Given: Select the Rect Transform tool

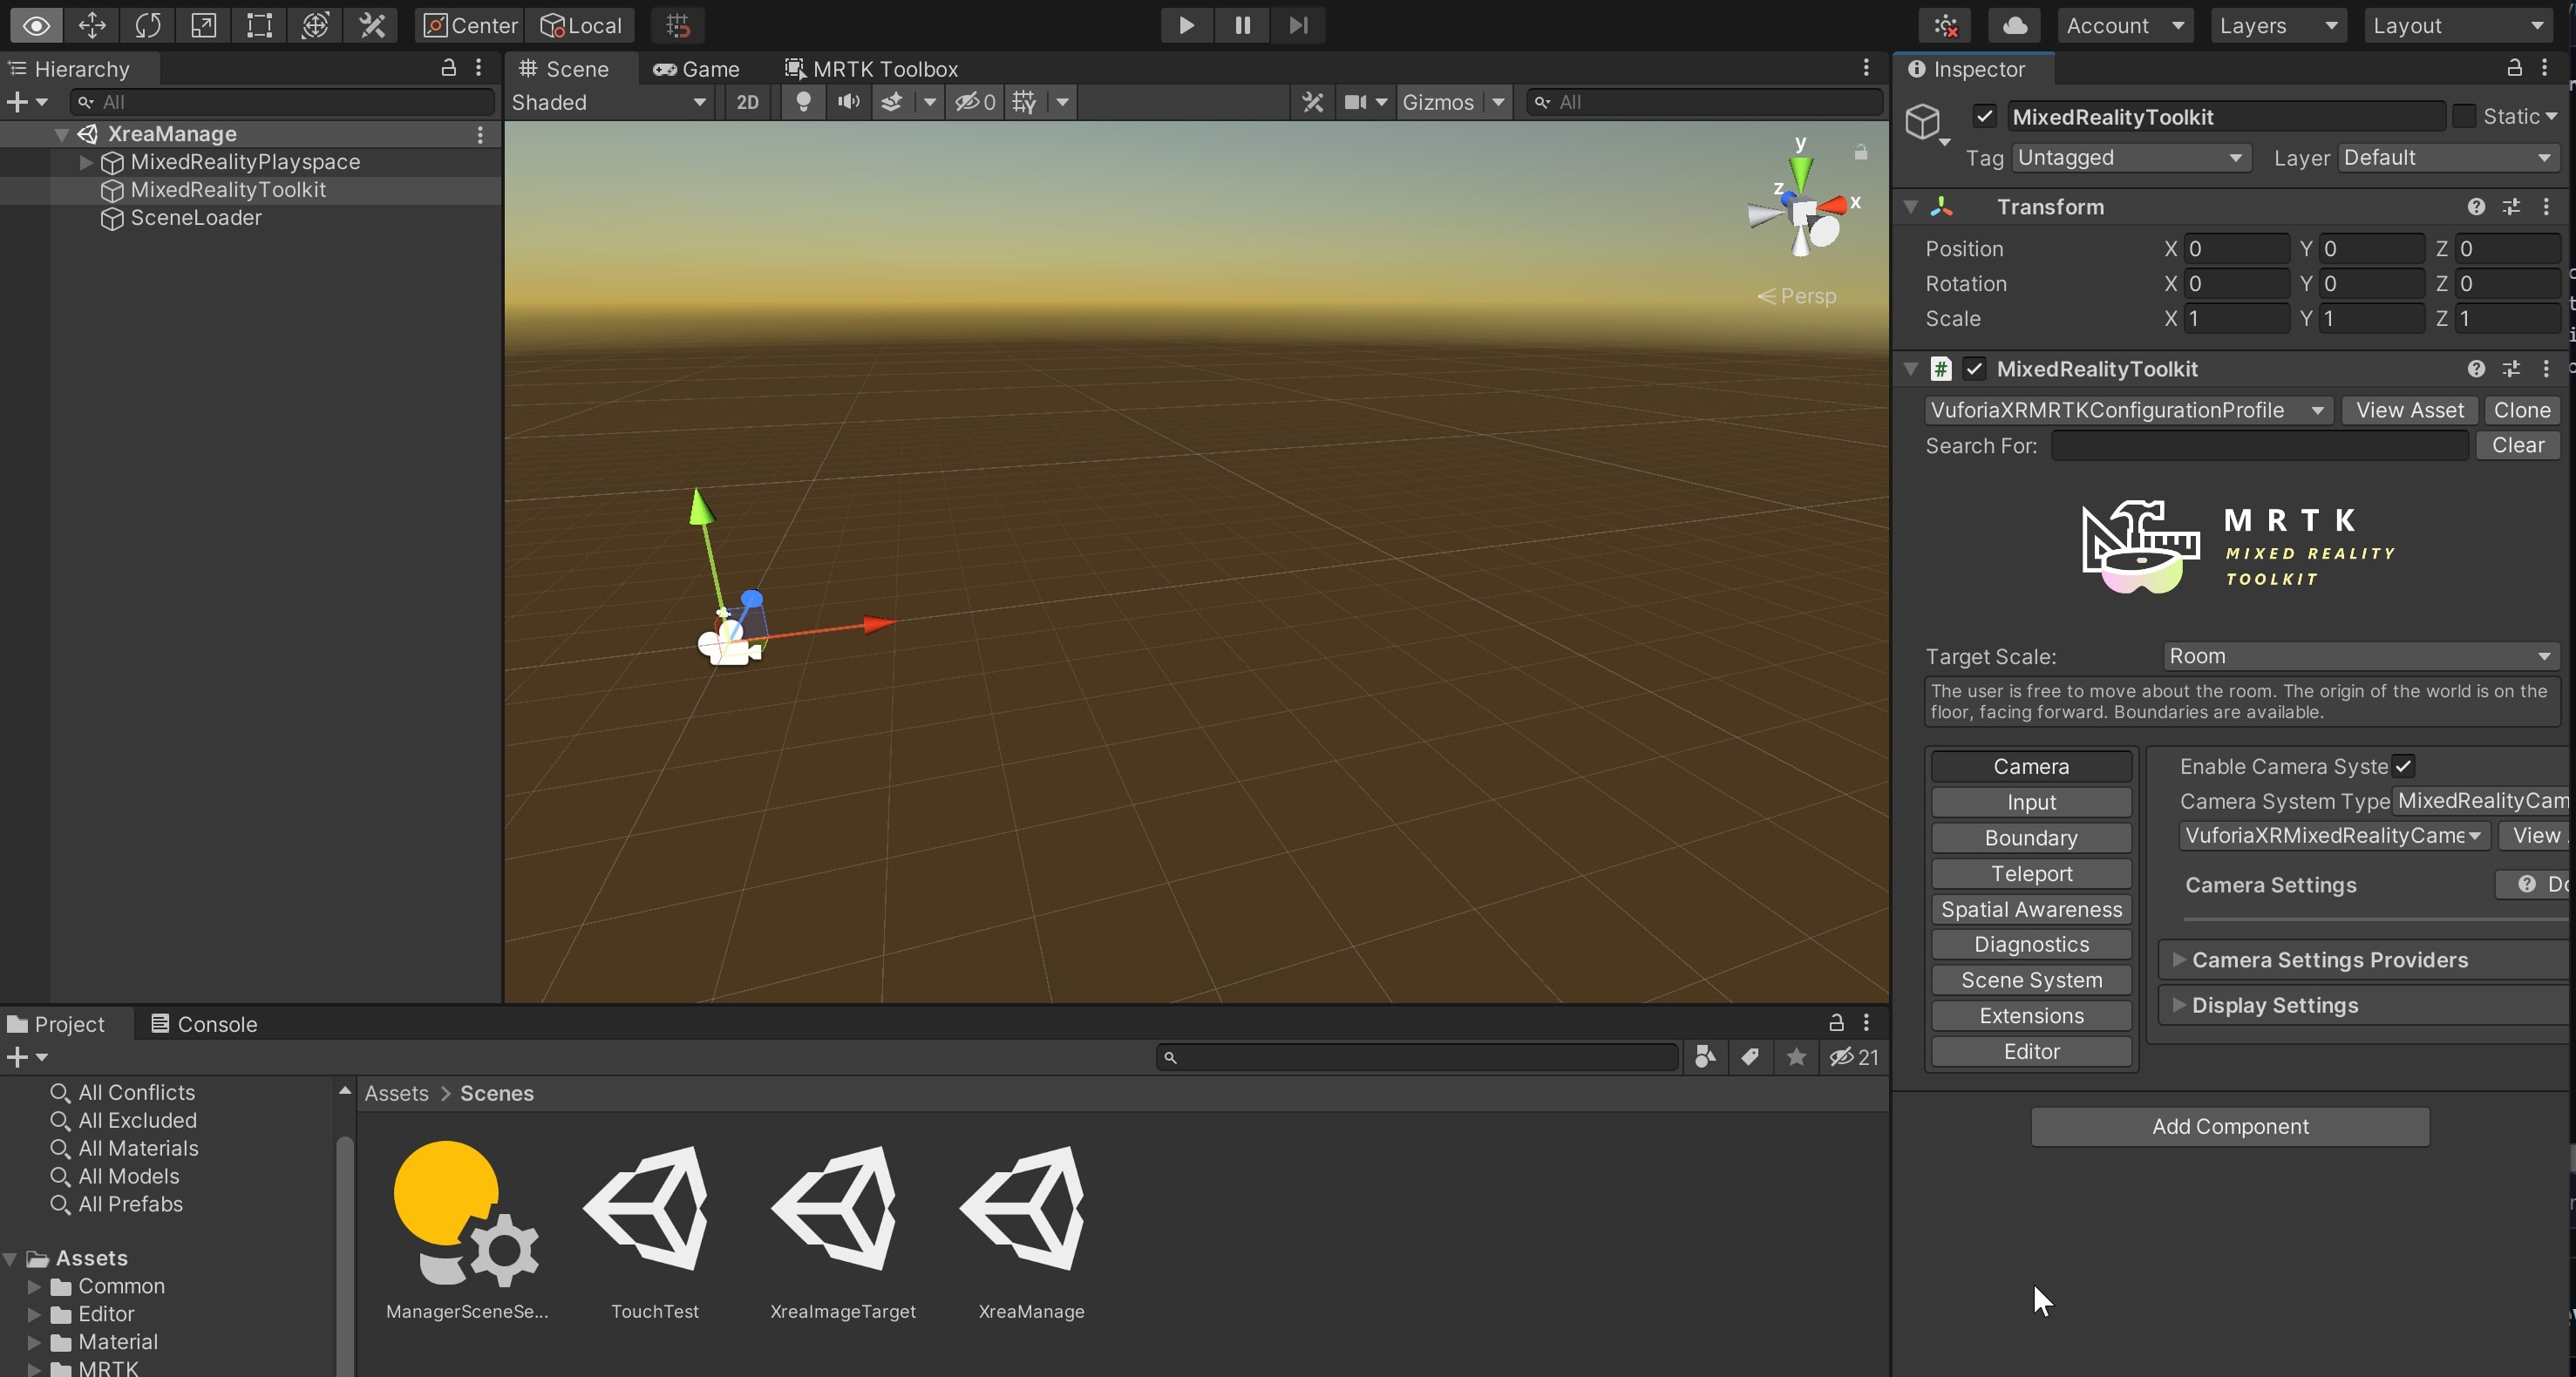Looking at the screenshot, I should coord(259,25).
